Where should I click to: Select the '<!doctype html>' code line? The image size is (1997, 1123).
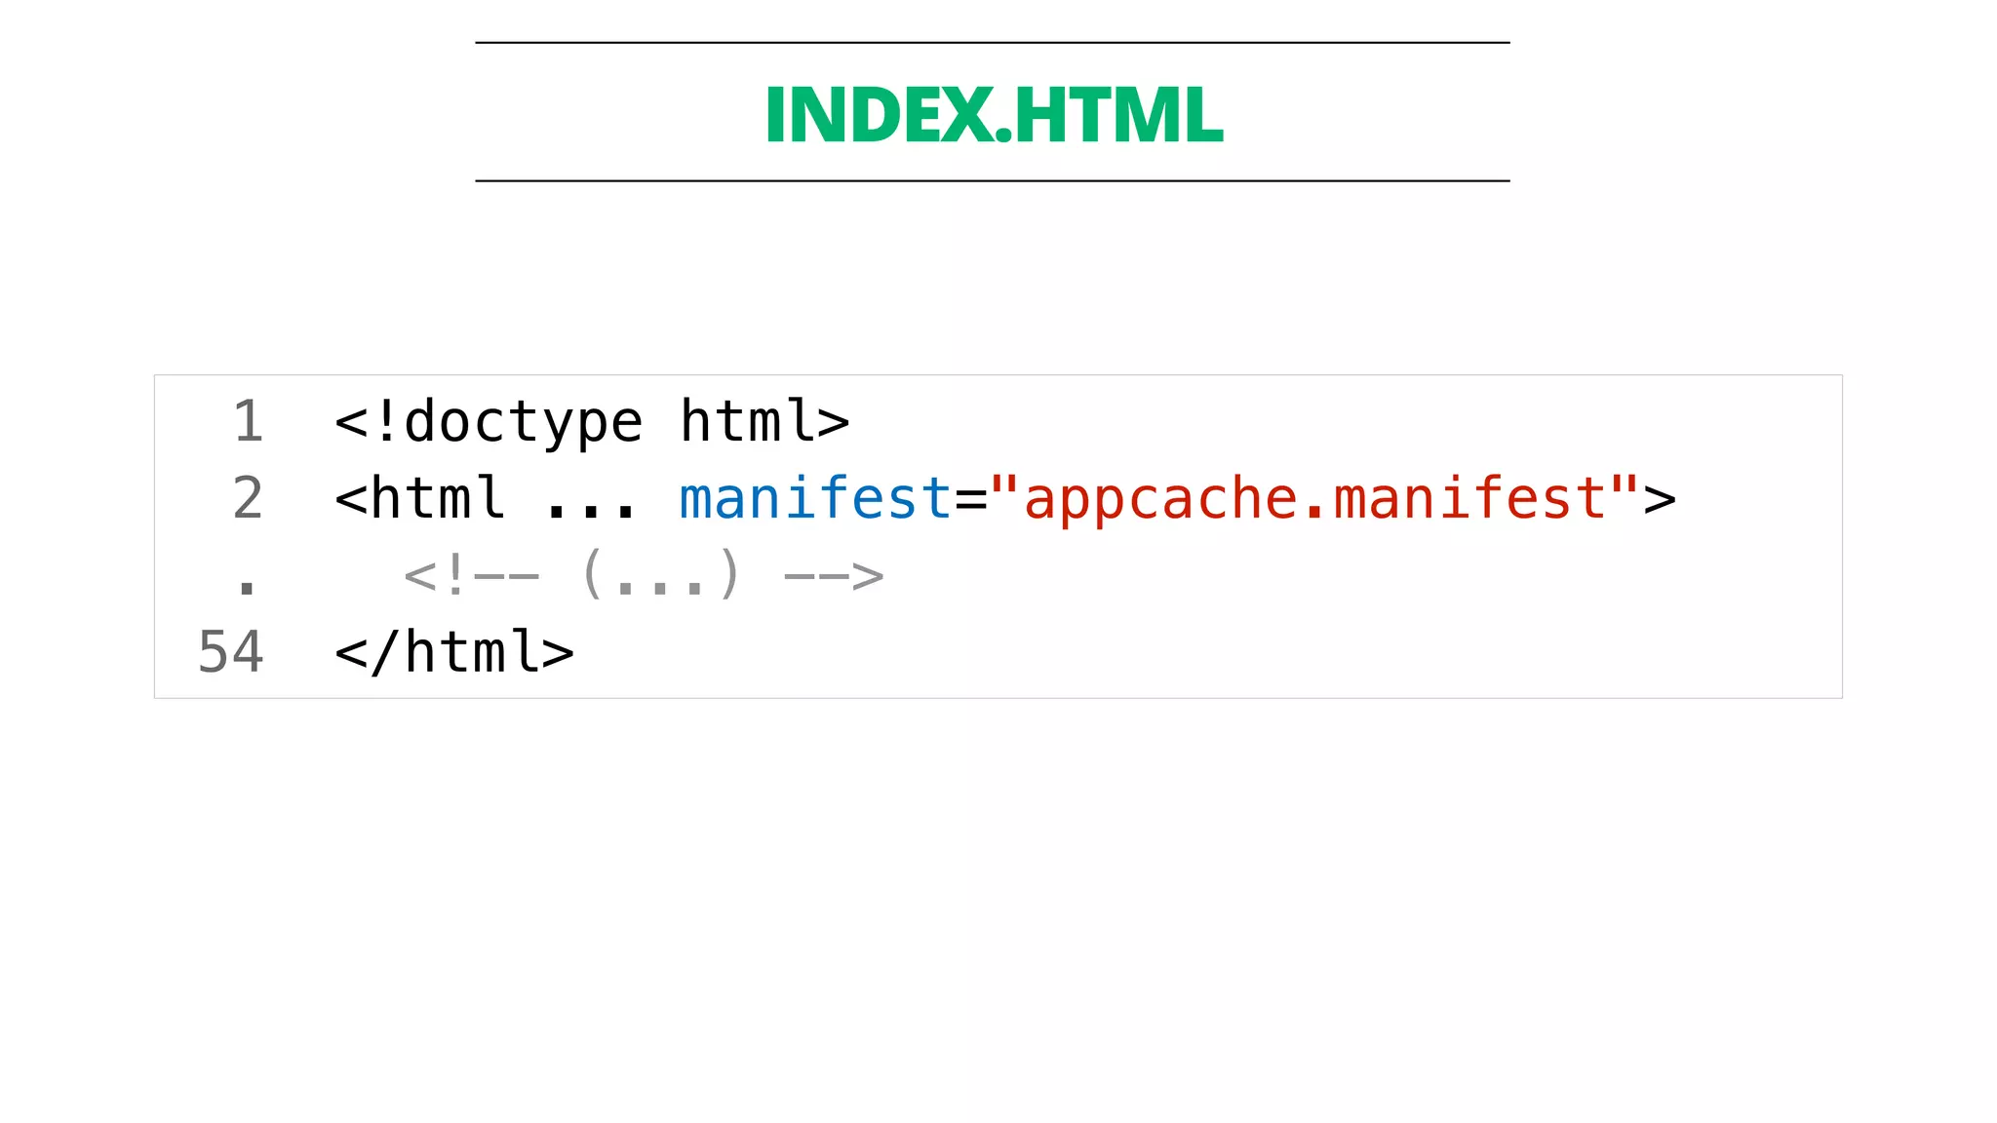click(x=592, y=422)
